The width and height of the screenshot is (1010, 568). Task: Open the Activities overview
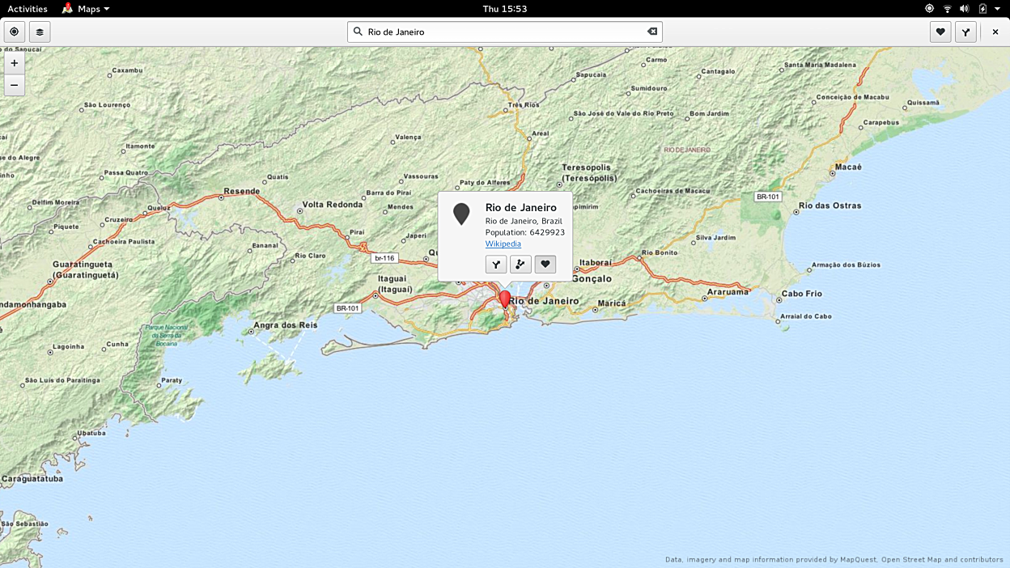(x=28, y=9)
